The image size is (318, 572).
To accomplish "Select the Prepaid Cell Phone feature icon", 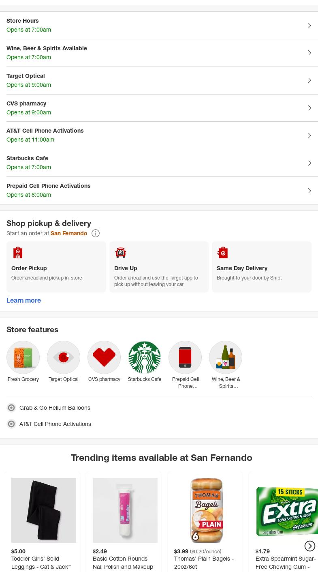I will (185, 357).
